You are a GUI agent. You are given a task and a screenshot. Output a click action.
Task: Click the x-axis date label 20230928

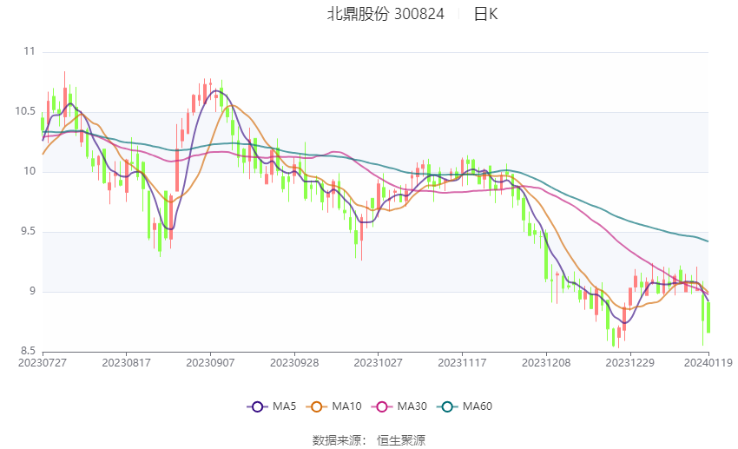point(294,363)
